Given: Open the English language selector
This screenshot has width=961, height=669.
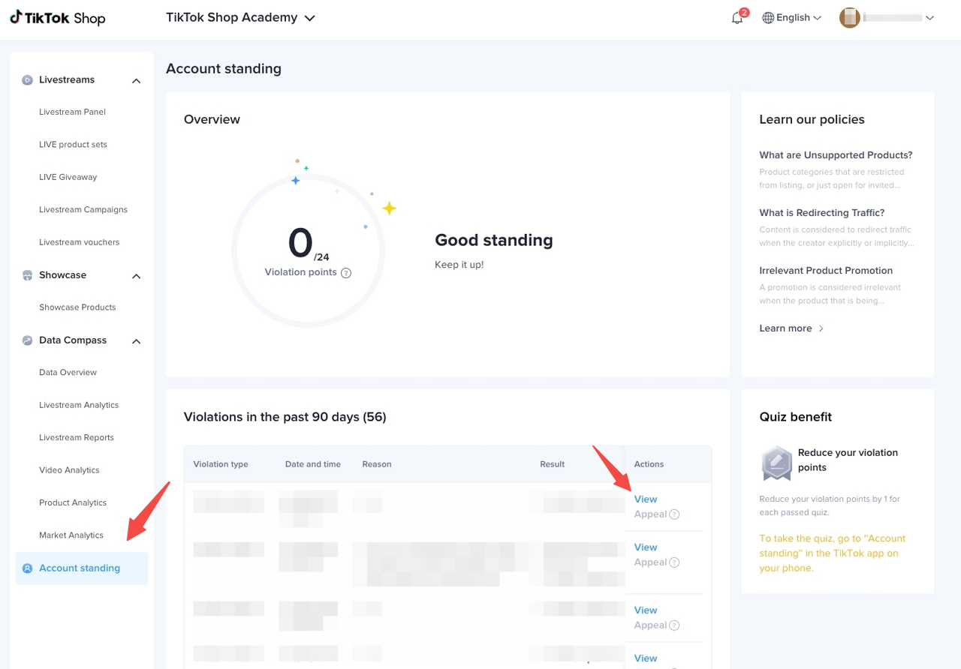Looking at the screenshot, I should point(792,18).
